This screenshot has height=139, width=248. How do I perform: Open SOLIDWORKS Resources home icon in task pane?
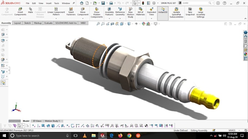point(245,37)
